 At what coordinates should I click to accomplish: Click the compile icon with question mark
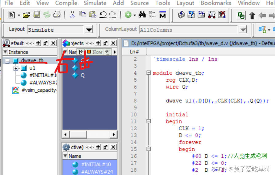pos(191,14)
